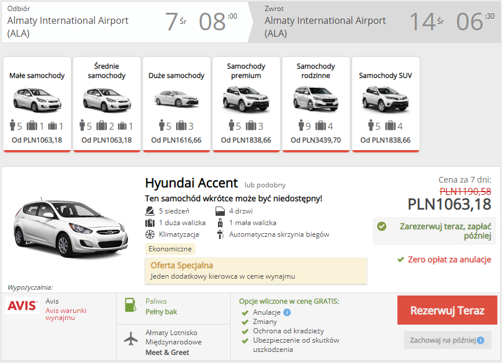Click the info icon on Zachowaj na później
Screen dimensions: 502x363
tap(481, 340)
